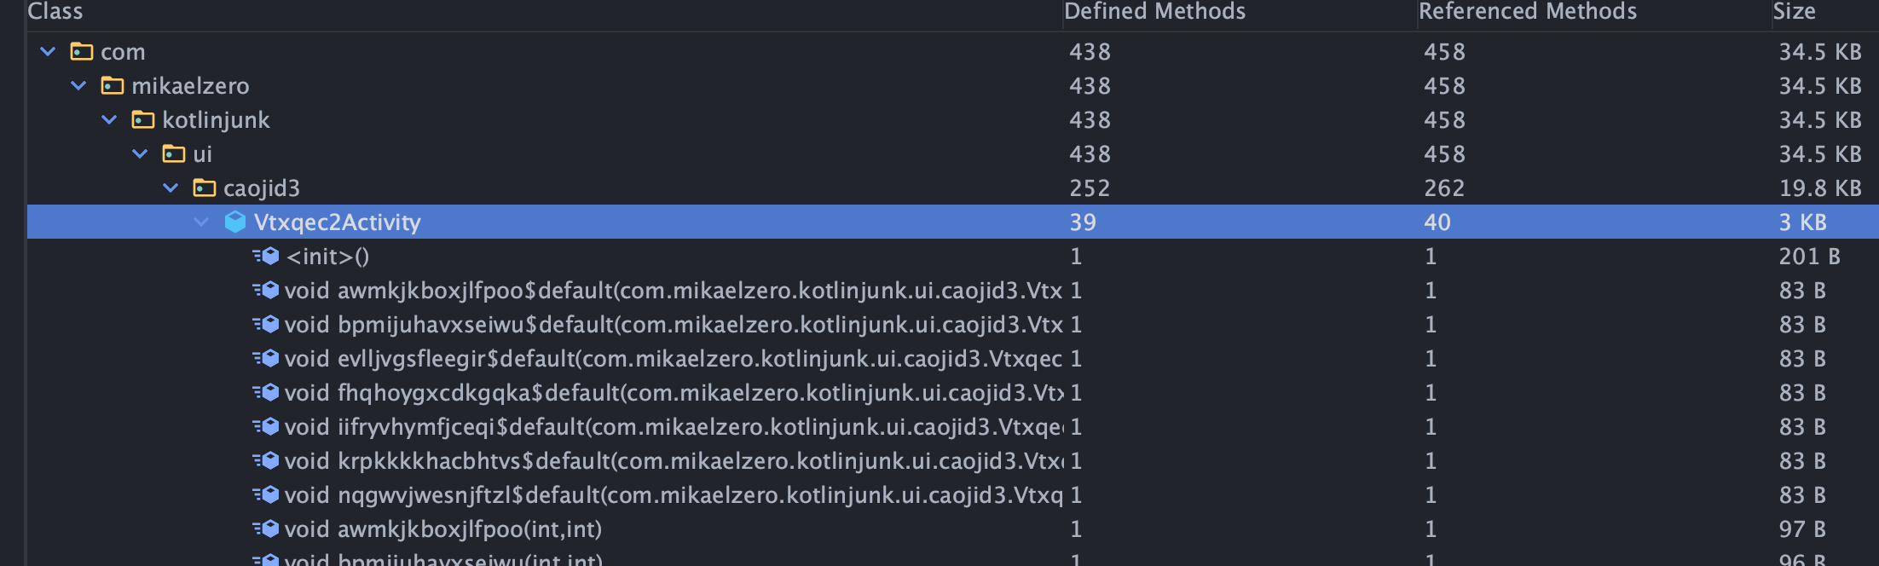Click the Referenced Methods column header
1879x566 pixels.
coord(1527,11)
